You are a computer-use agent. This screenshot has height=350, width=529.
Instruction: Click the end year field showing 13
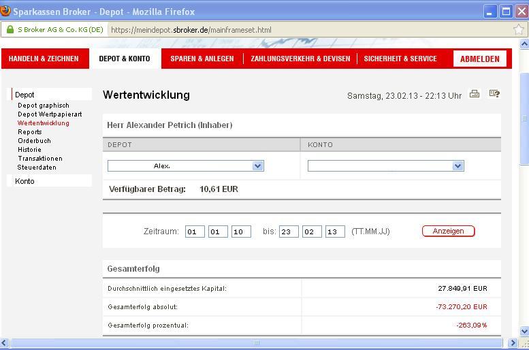pos(335,232)
